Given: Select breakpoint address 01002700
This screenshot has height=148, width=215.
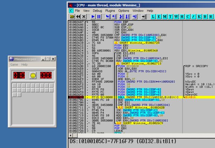Looking at the screenshot, I should tap(76, 97).
